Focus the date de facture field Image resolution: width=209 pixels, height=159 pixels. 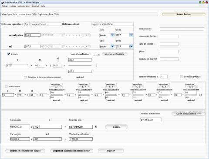coord(169,44)
